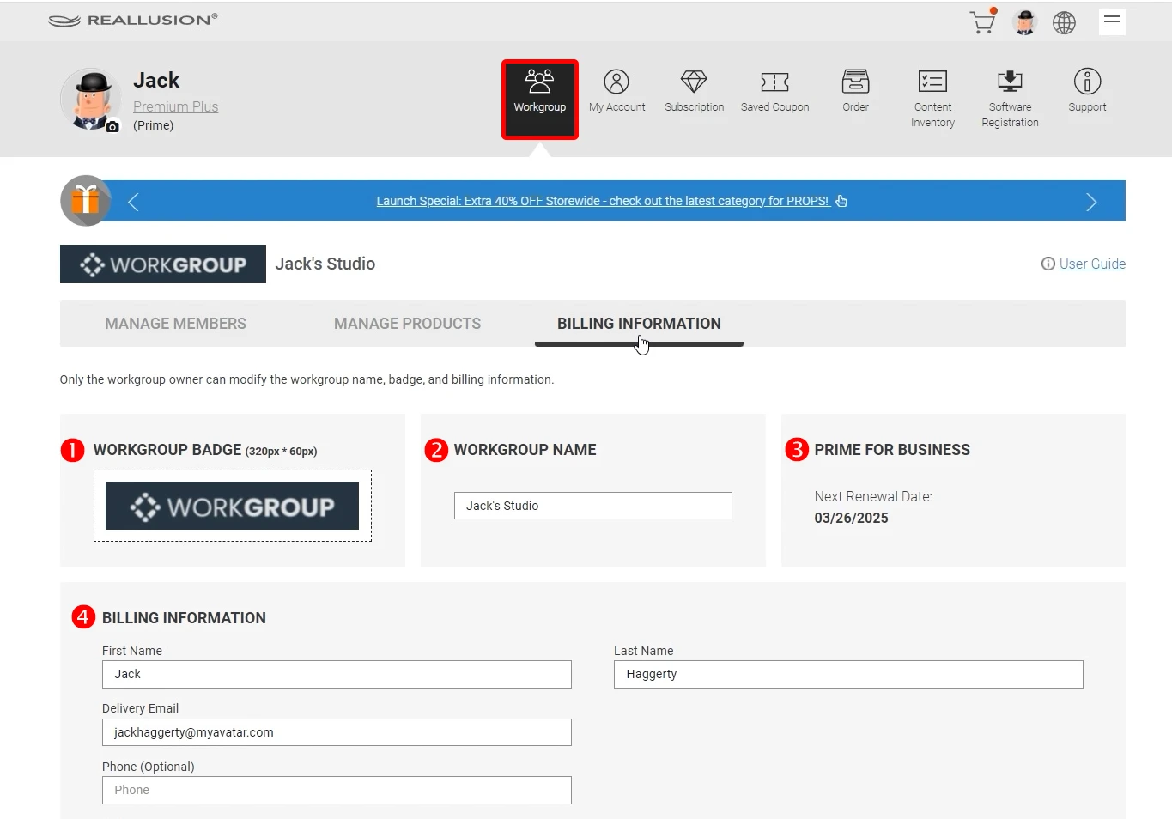Click the globe language icon

[1064, 22]
